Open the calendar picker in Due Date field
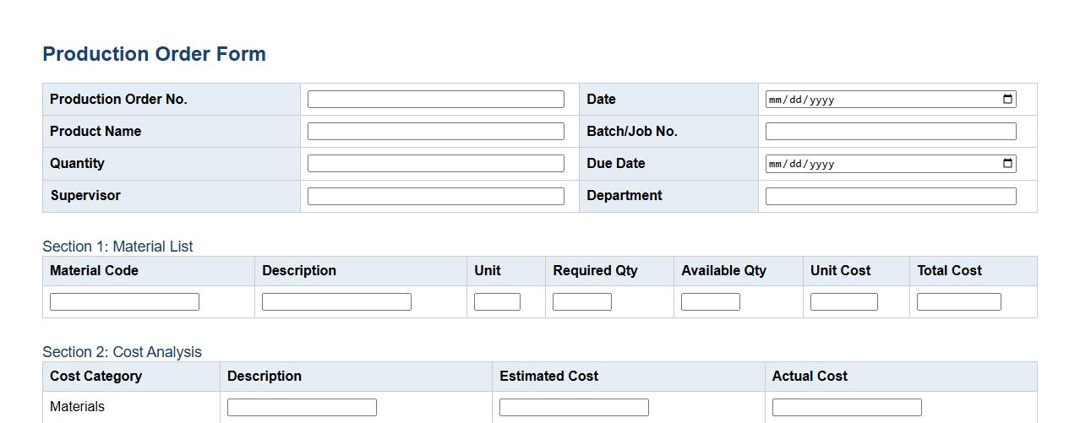This screenshot has height=423, width=1080. tap(1007, 163)
